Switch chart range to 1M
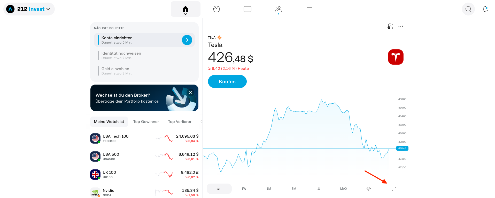 (269, 189)
